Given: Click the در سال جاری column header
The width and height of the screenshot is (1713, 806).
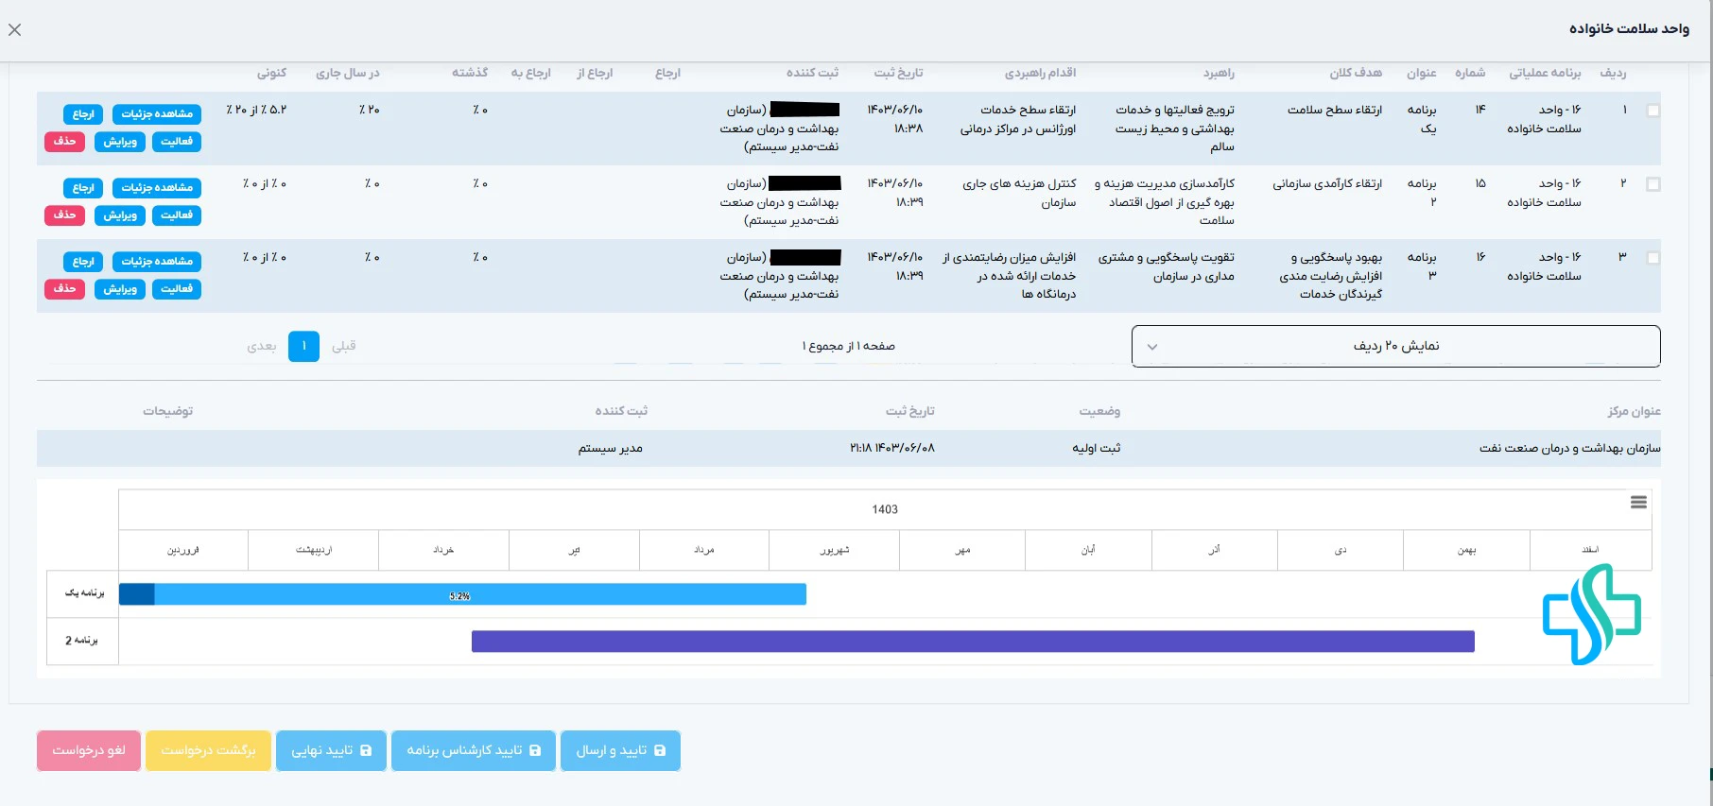Looking at the screenshot, I should click(347, 73).
